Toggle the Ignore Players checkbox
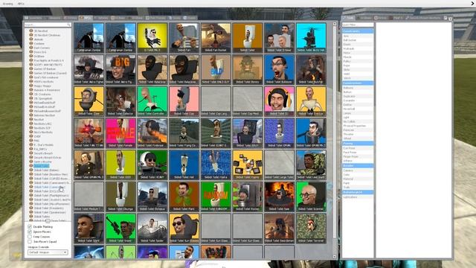The width and height of the screenshot is (476, 268). 30,232
